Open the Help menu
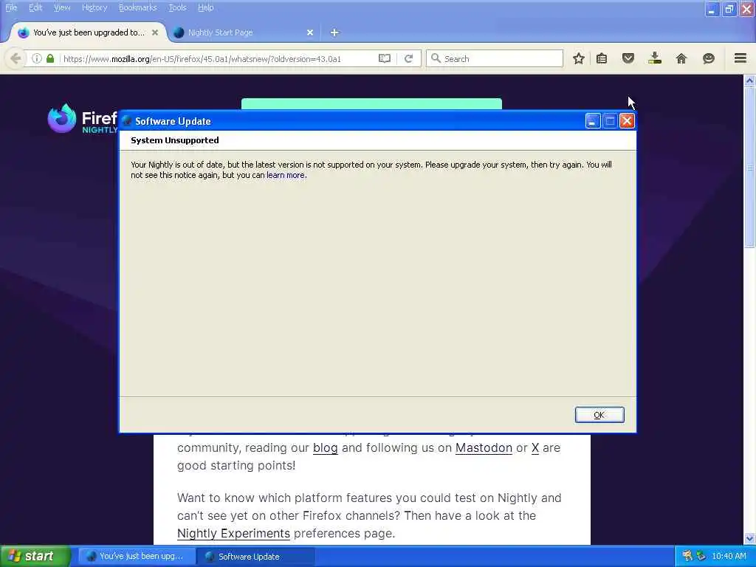This screenshot has width=756, height=567. [x=205, y=7]
